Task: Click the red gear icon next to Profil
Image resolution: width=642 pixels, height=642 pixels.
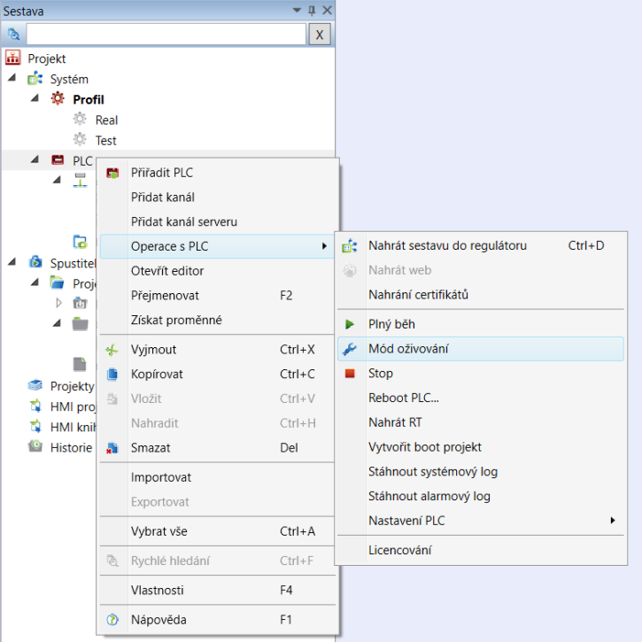Action: point(58,99)
